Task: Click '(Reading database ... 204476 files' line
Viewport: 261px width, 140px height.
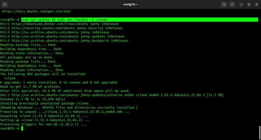Action: (69, 108)
